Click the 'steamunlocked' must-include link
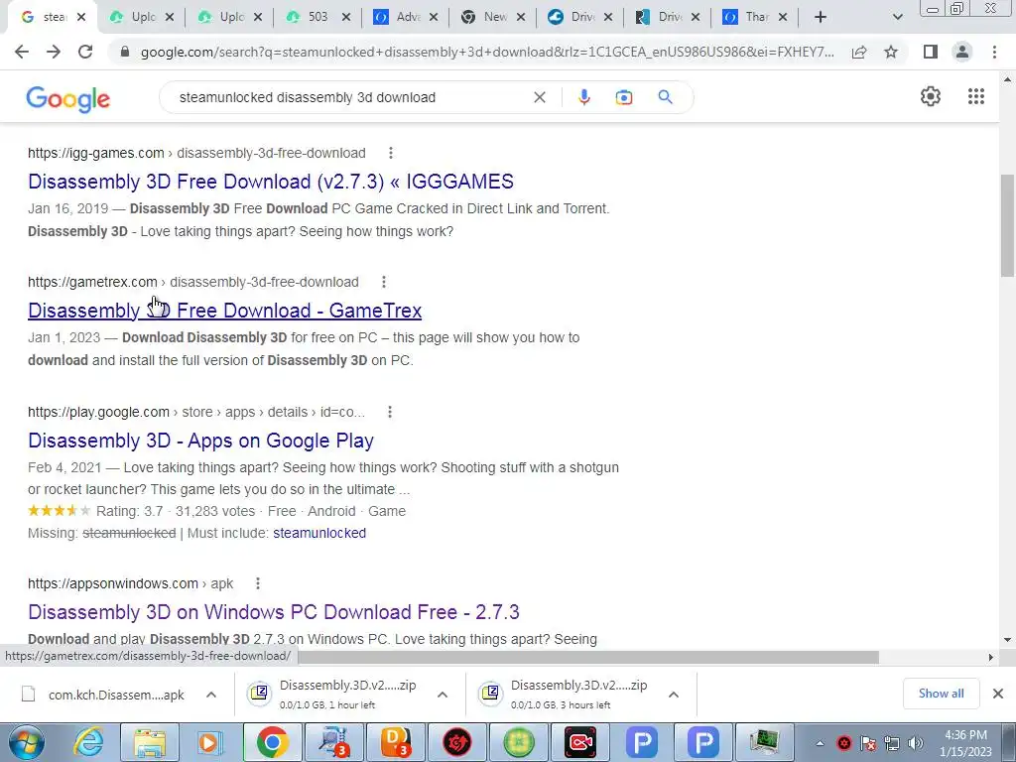This screenshot has width=1016, height=762. coord(319,533)
